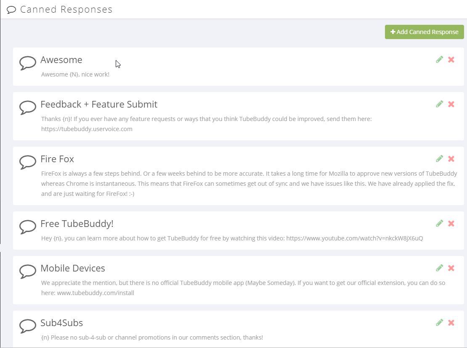
Task: Edit the Awesome canned response
Action: coord(440,60)
